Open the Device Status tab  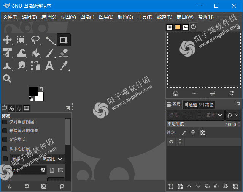12,108
